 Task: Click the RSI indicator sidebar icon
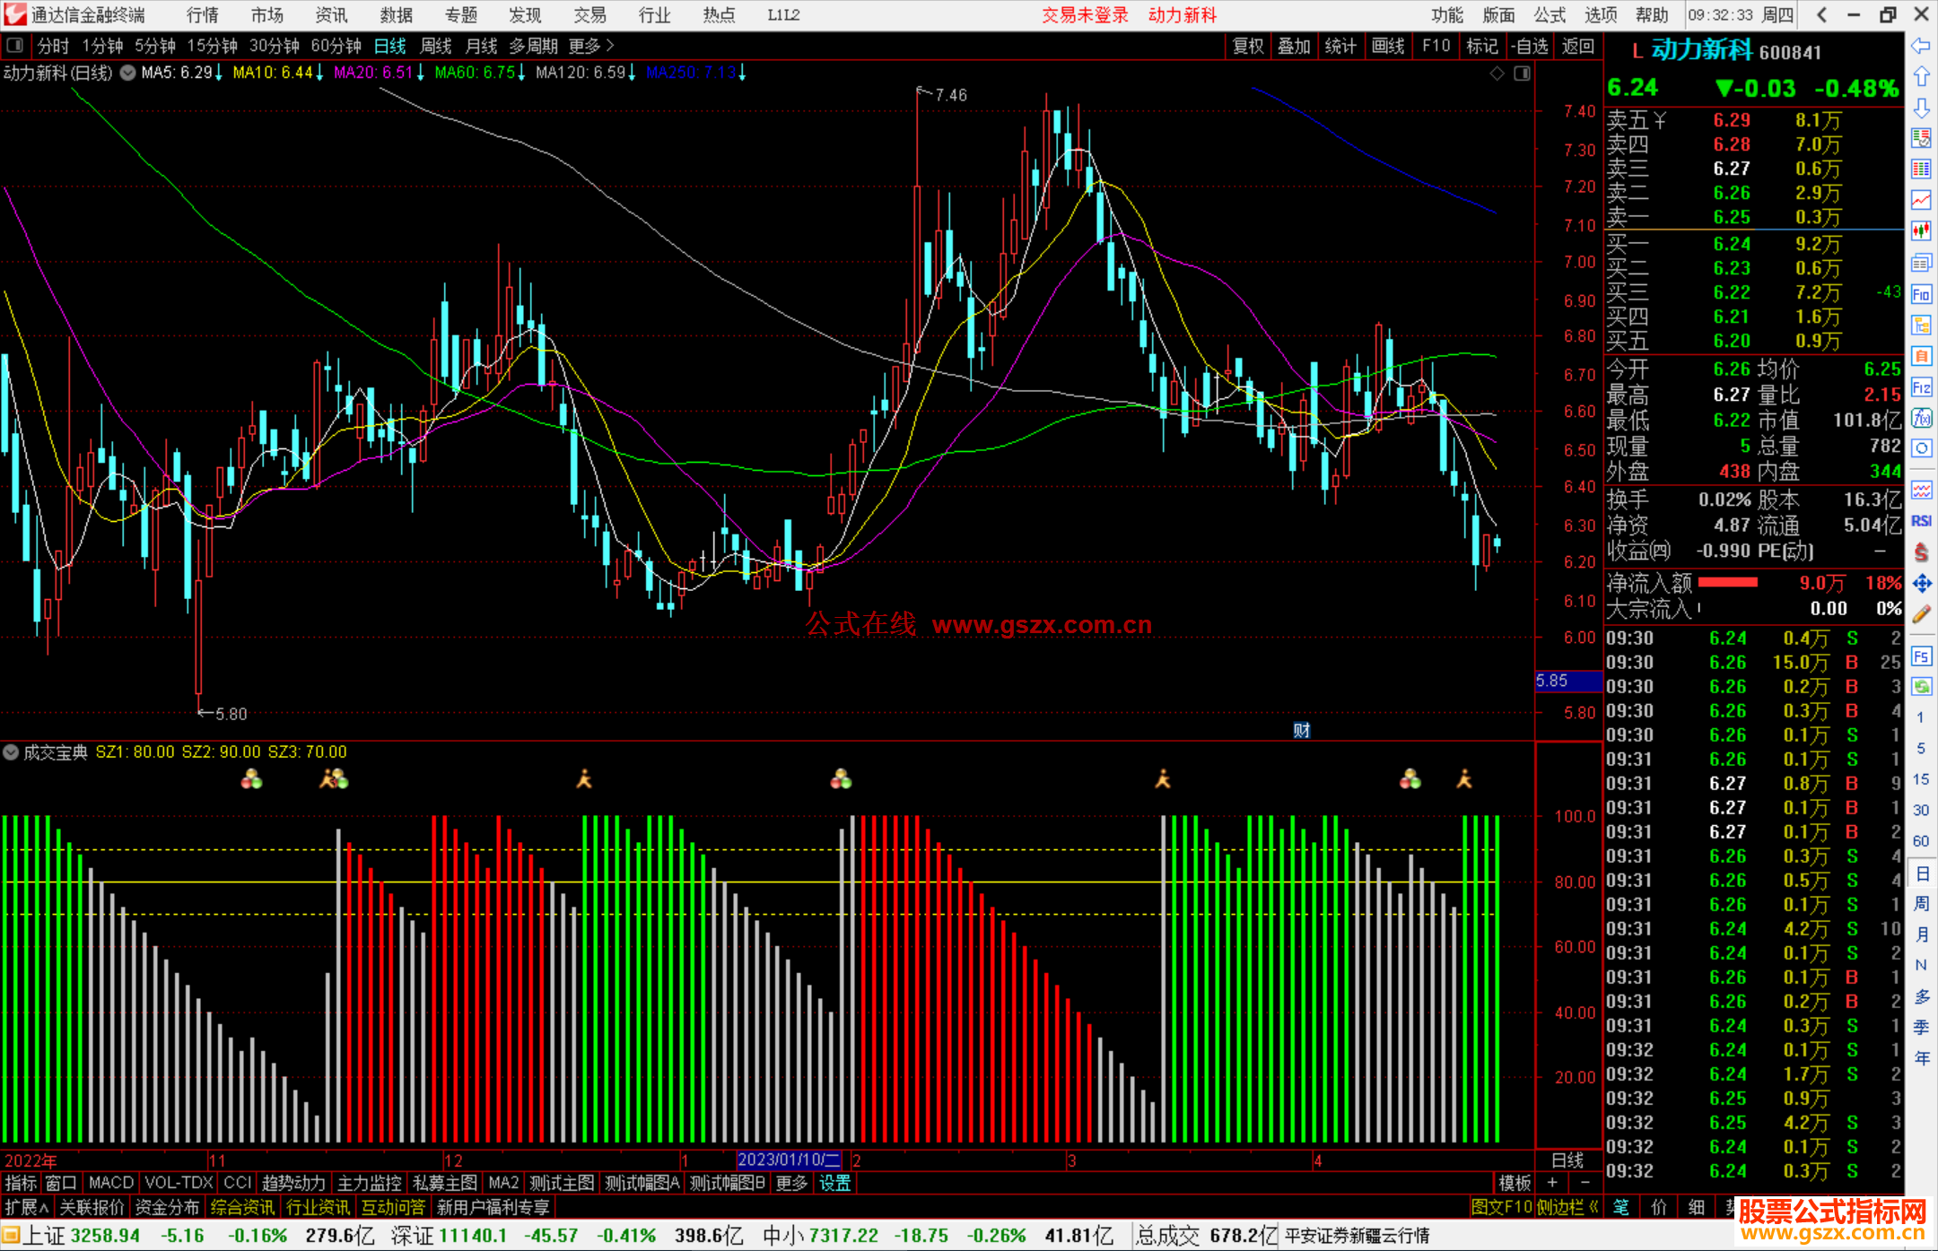tap(1921, 521)
